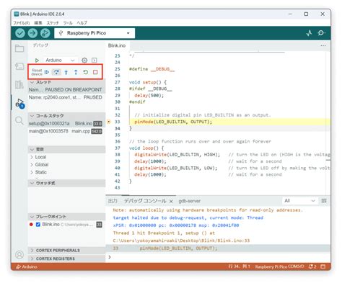
Task: Expand the CORTEX REGISTERS section
Action: point(66,259)
